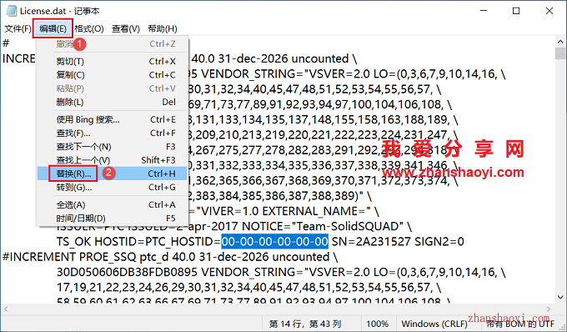567x332 pixels.
Task: Open the 查找(F)... find dialog
Action: [112, 133]
